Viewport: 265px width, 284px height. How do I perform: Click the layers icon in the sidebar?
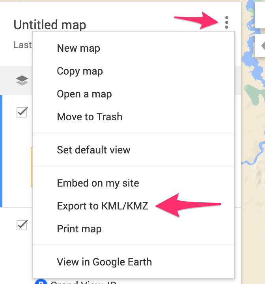point(22,80)
